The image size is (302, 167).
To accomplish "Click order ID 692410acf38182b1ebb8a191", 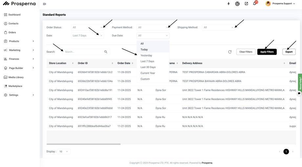I will [x=95, y=90].
